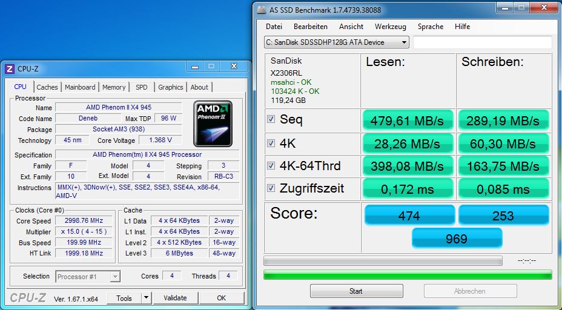The image size is (562, 310).
Task: Open the Sprache menu
Action: [431, 27]
